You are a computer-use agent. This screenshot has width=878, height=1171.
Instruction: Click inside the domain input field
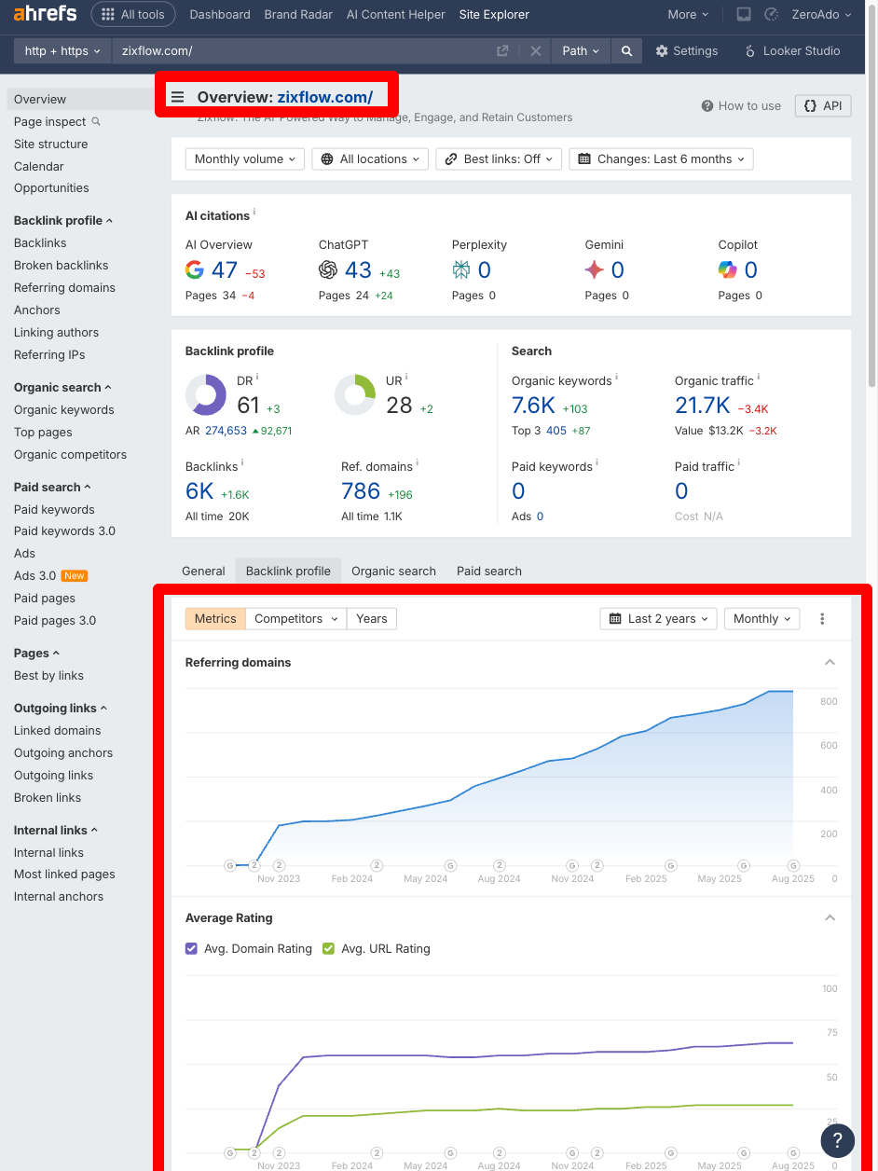pos(280,50)
